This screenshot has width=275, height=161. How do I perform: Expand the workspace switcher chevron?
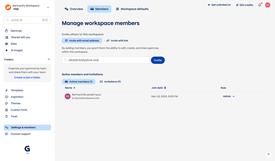click(48, 8)
